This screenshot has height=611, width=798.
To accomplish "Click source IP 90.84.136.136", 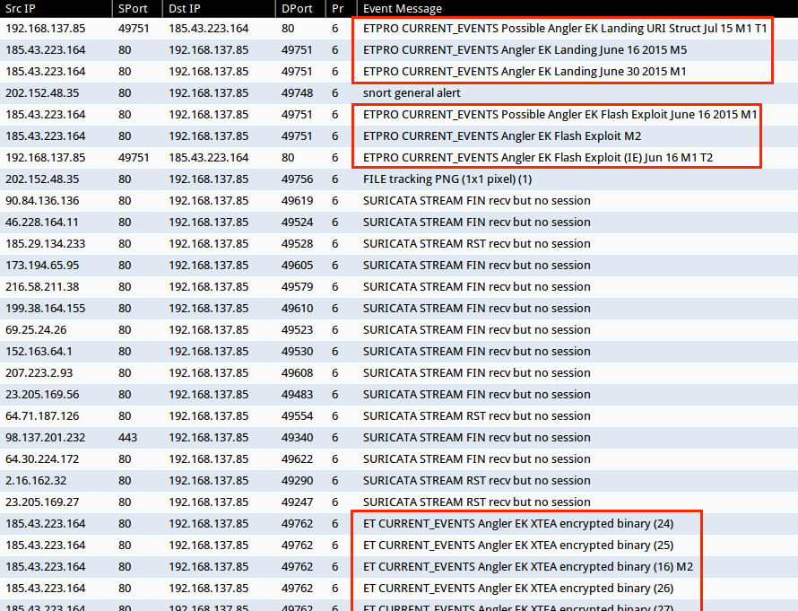I will coord(42,201).
